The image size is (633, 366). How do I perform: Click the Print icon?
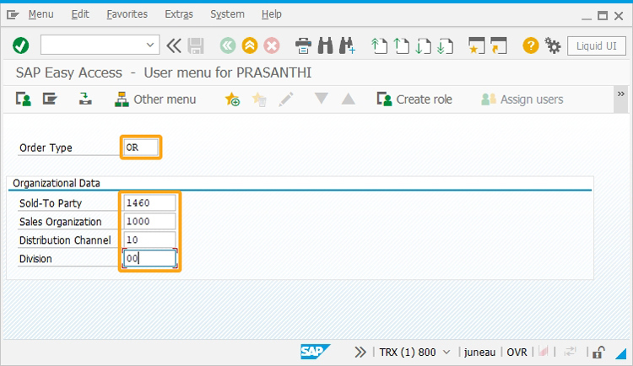coord(303,46)
